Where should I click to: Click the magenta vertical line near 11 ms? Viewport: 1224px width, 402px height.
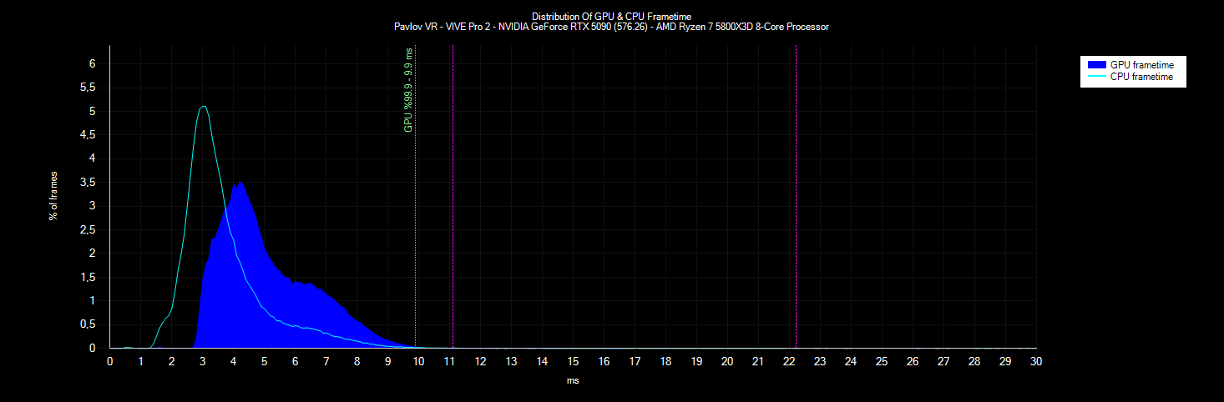453,196
